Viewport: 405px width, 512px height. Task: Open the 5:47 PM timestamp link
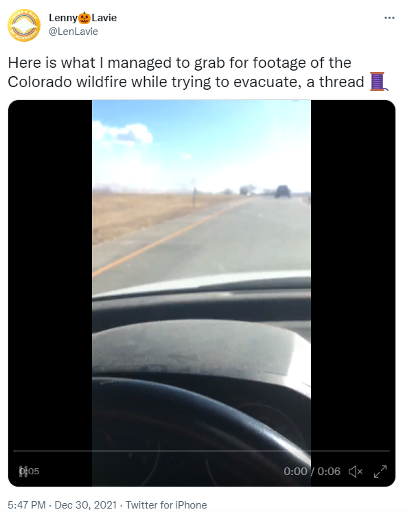pos(27,505)
